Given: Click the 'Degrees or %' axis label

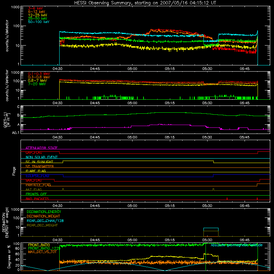Looking at the screenshot, I should tap(9, 257).
